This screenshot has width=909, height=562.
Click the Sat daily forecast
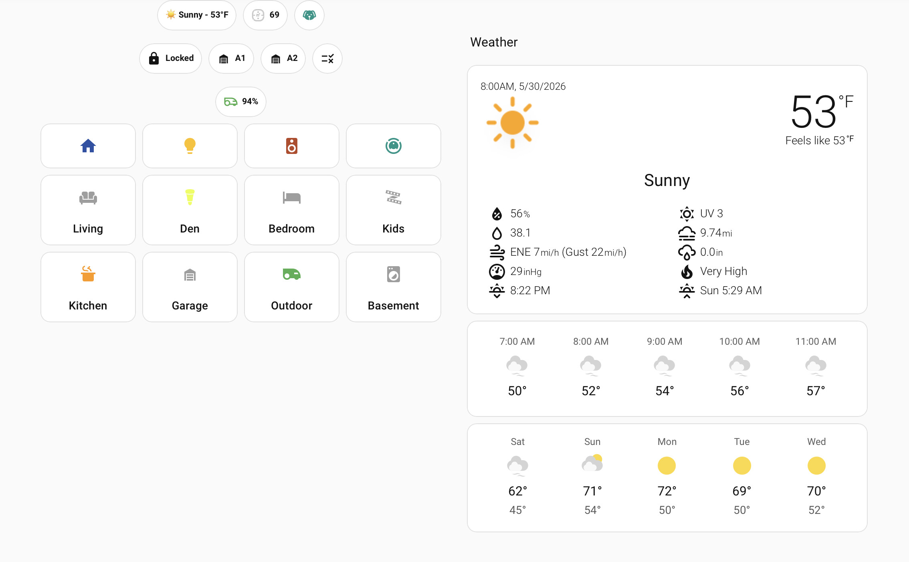pos(517,476)
